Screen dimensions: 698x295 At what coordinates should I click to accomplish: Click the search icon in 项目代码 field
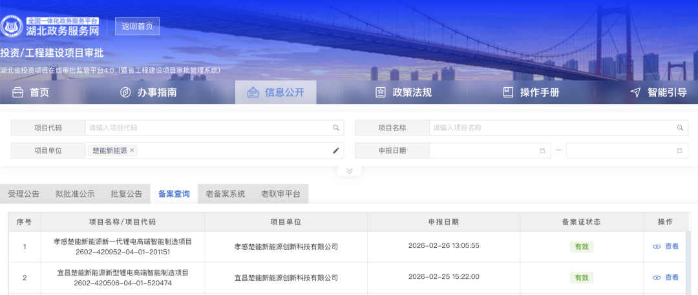pyautogui.click(x=336, y=128)
